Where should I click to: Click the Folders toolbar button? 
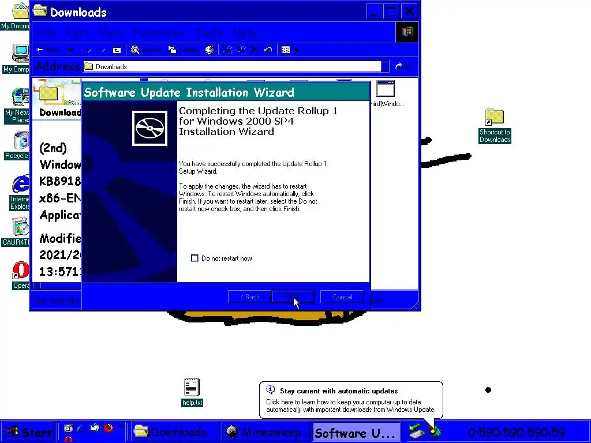point(183,50)
